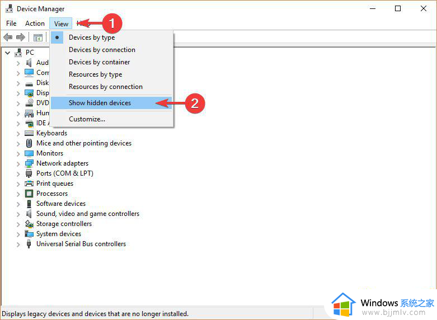Click the Software devices icon
The height and width of the screenshot is (320, 437).
[29, 204]
